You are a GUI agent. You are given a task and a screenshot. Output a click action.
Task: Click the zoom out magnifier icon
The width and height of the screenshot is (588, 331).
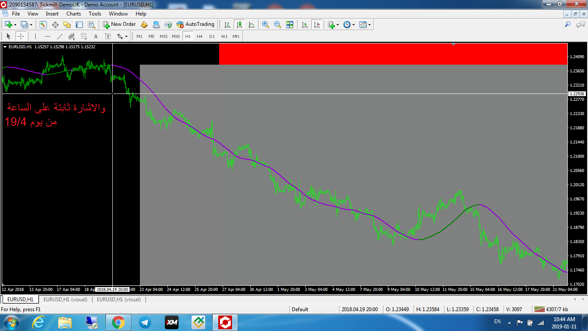coord(278,25)
